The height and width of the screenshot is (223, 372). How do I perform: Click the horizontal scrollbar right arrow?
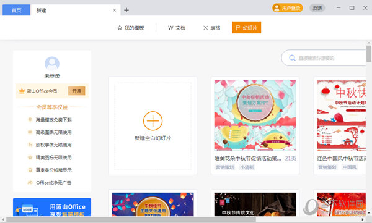[363, 220]
